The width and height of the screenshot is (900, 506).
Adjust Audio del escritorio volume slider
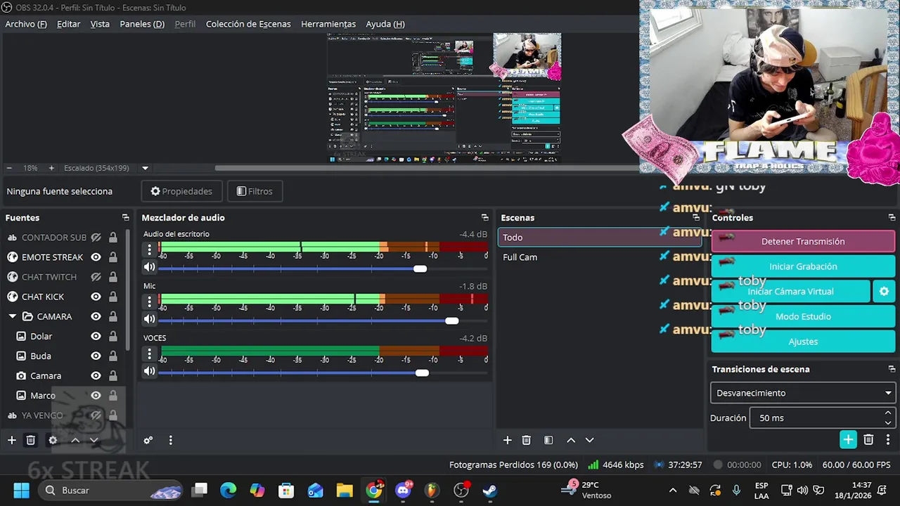[420, 268]
